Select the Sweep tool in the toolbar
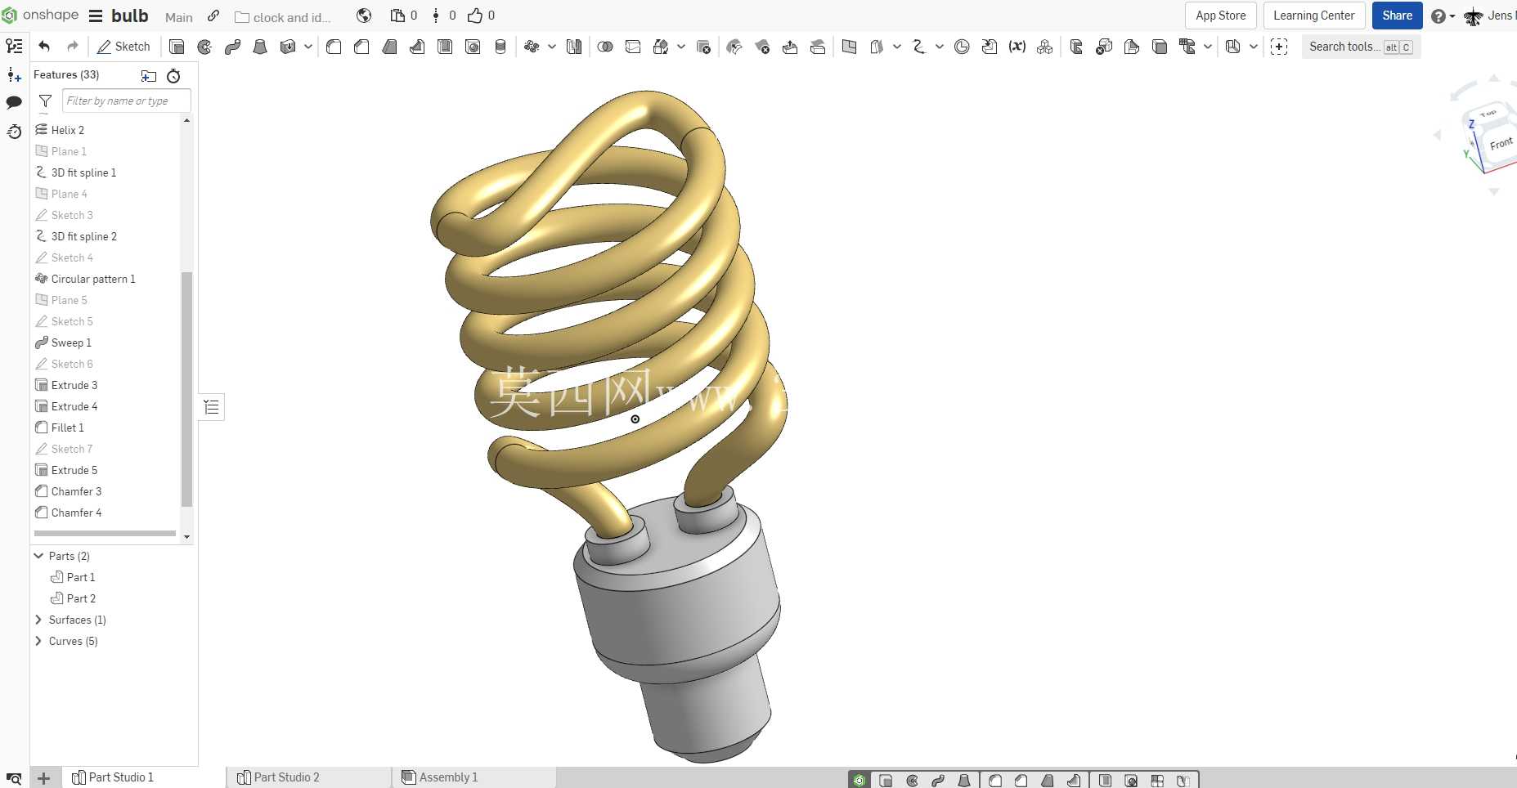The height and width of the screenshot is (788, 1517). [x=232, y=47]
